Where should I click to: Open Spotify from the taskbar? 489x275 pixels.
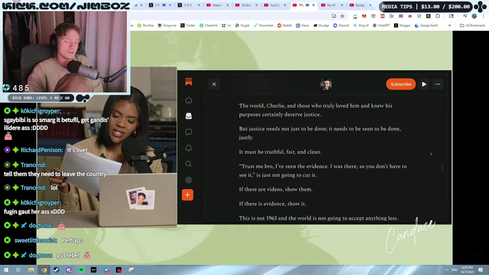(x=81, y=270)
